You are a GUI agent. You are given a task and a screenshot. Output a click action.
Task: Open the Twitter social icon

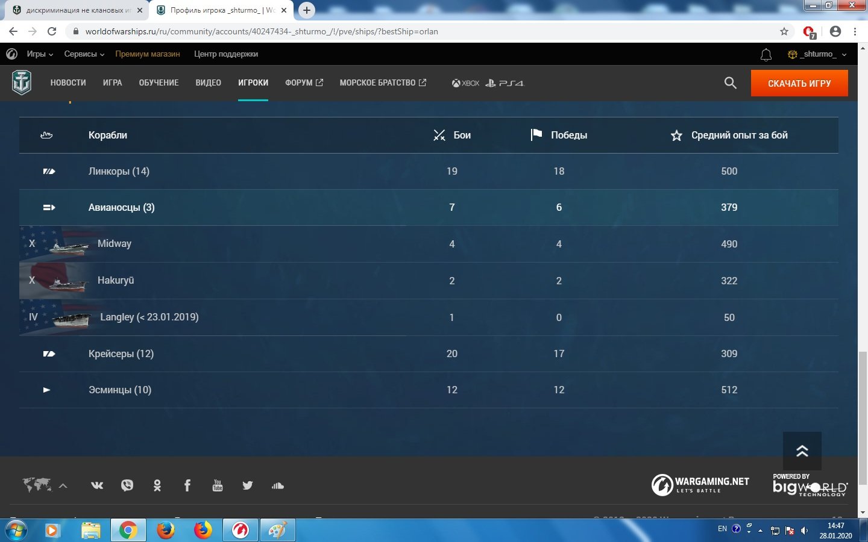pos(247,485)
